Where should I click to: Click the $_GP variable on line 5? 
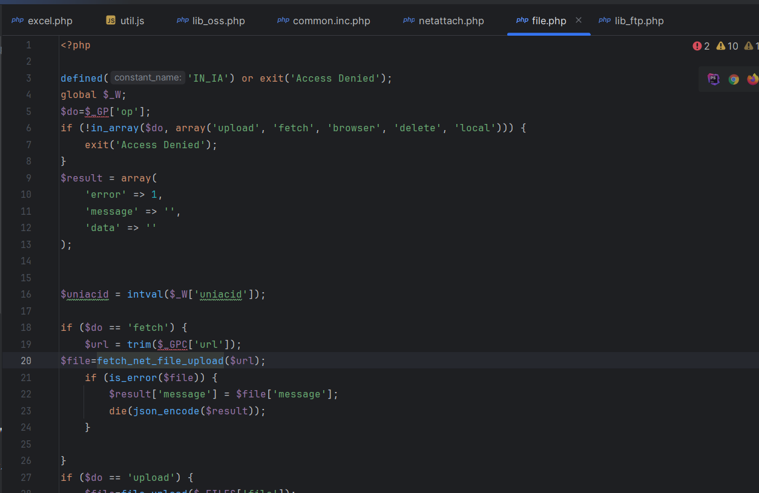[96, 111]
